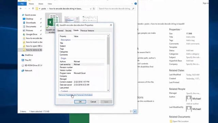Viewport: 218px width, 123px height.
Task: Open the View ribbon tab
Action: (x=50, y=4)
